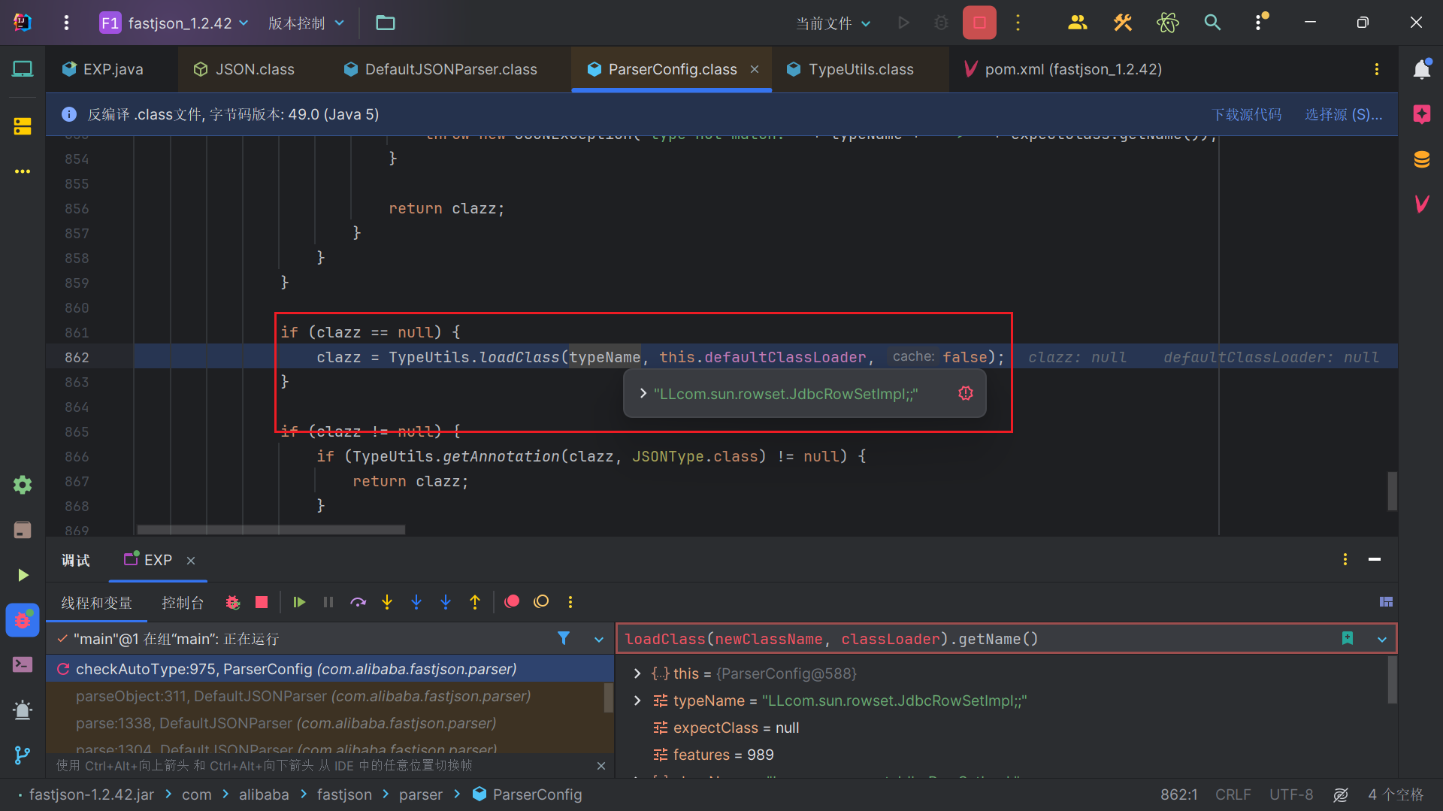Screen dimensions: 1443x811
Task: Click 选择源 (S)... link
Action: 1344,114
